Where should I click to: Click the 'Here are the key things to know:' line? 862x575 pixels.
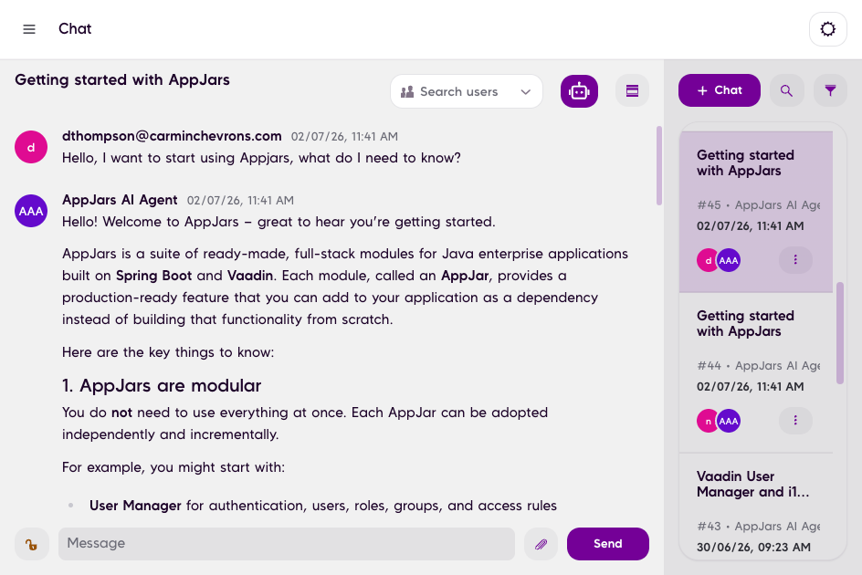tap(168, 352)
